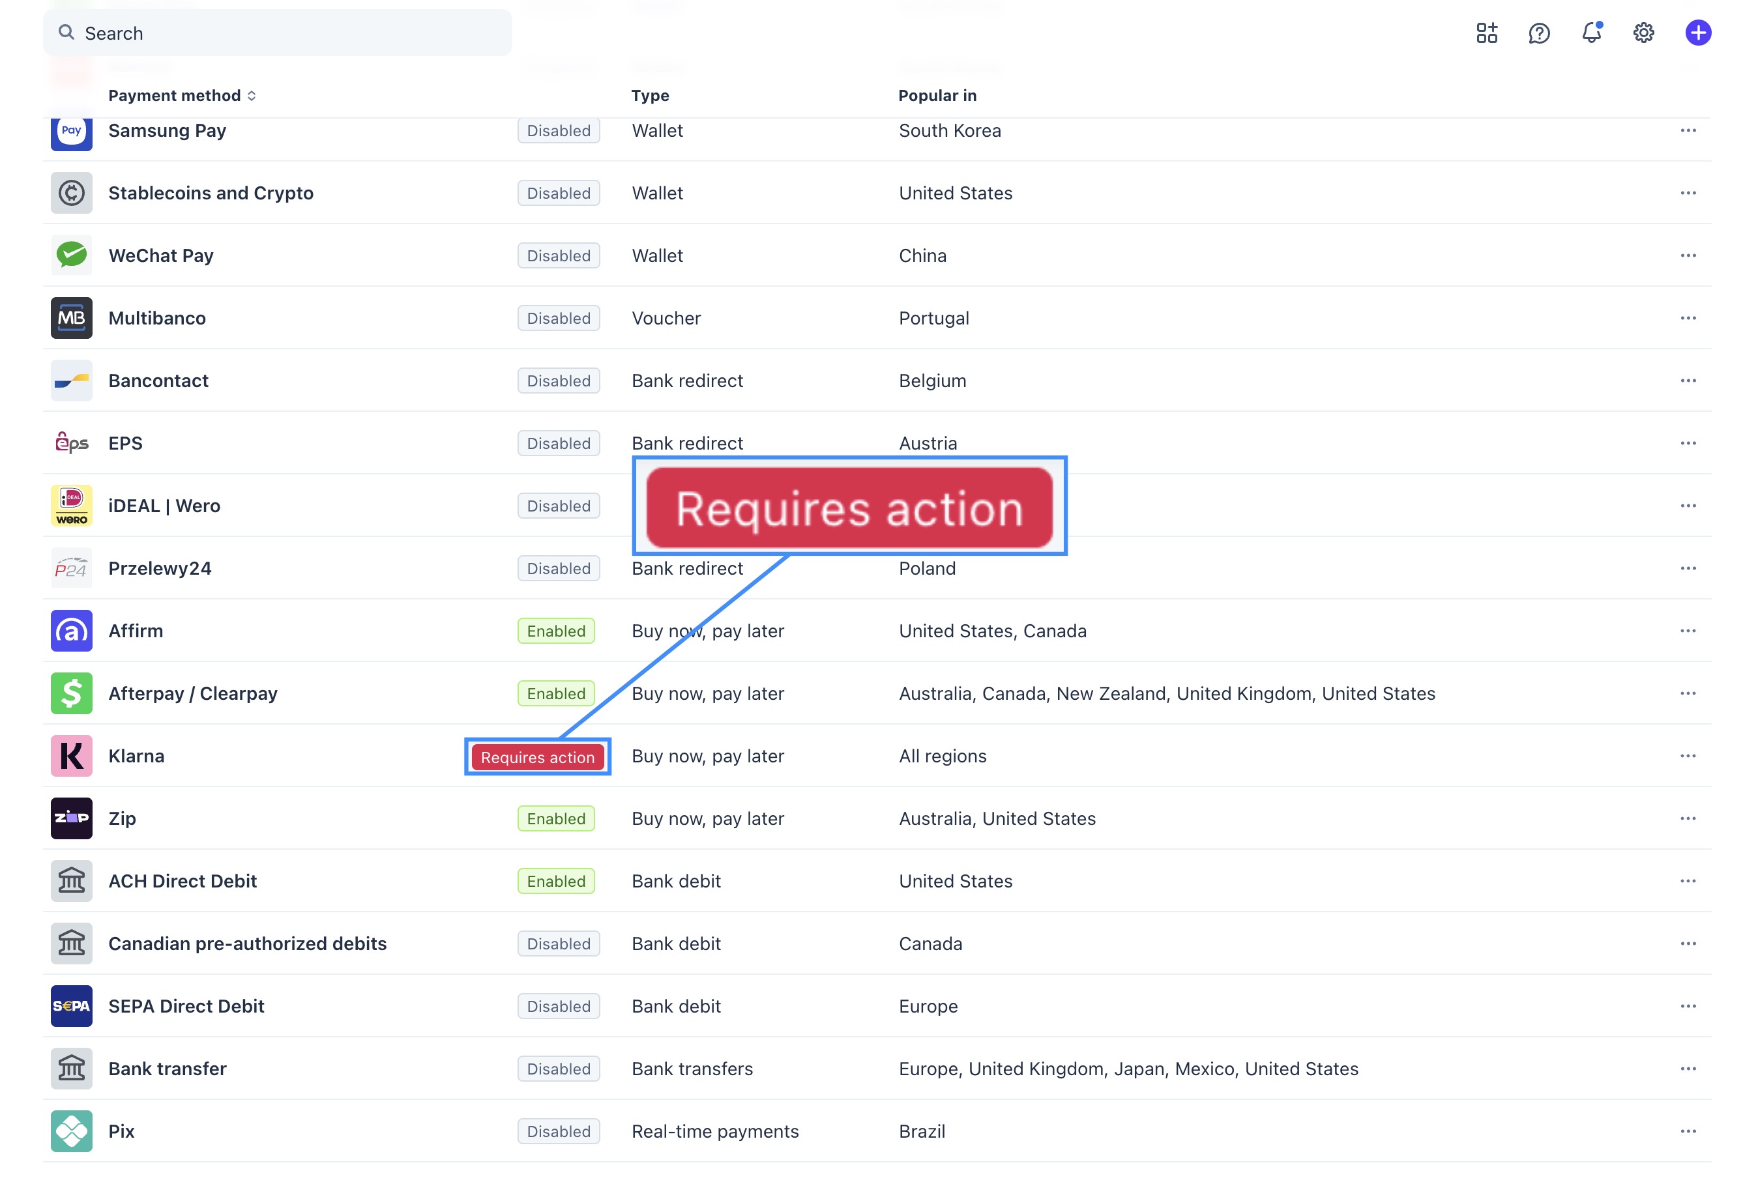This screenshot has height=1182, width=1743.
Task: Open more options for Samsung Pay row
Action: click(1688, 130)
